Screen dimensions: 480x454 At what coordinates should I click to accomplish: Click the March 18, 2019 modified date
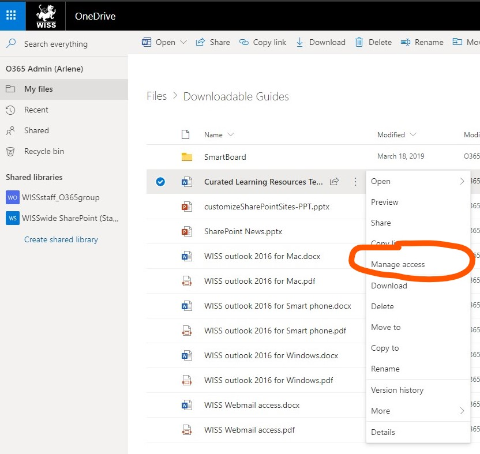coord(401,156)
